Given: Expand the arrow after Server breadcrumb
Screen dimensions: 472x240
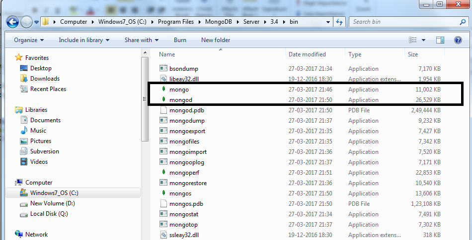Looking at the screenshot, I should tap(265, 22).
